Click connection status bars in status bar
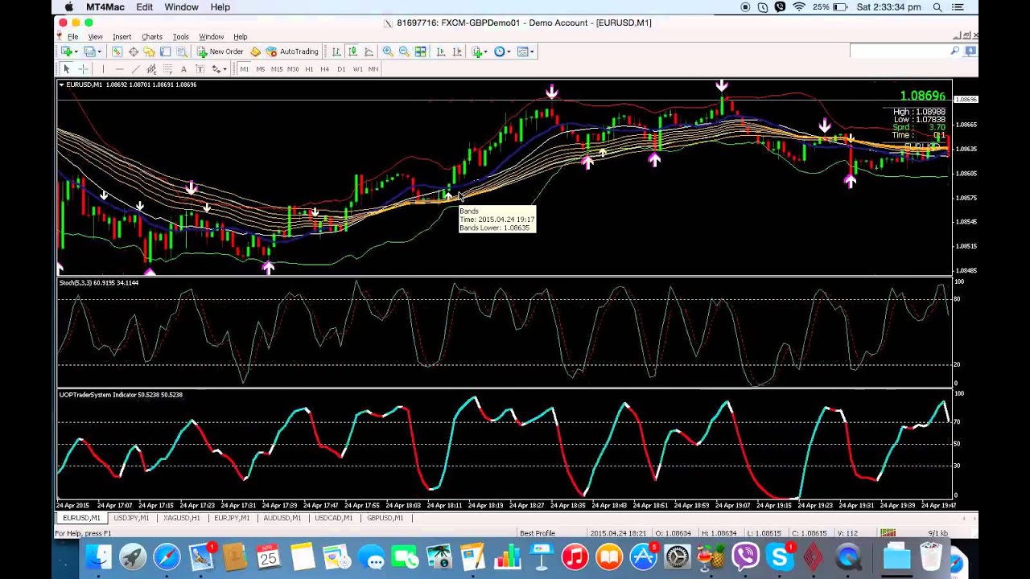This screenshot has width=1030, height=579. click(x=888, y=532)
